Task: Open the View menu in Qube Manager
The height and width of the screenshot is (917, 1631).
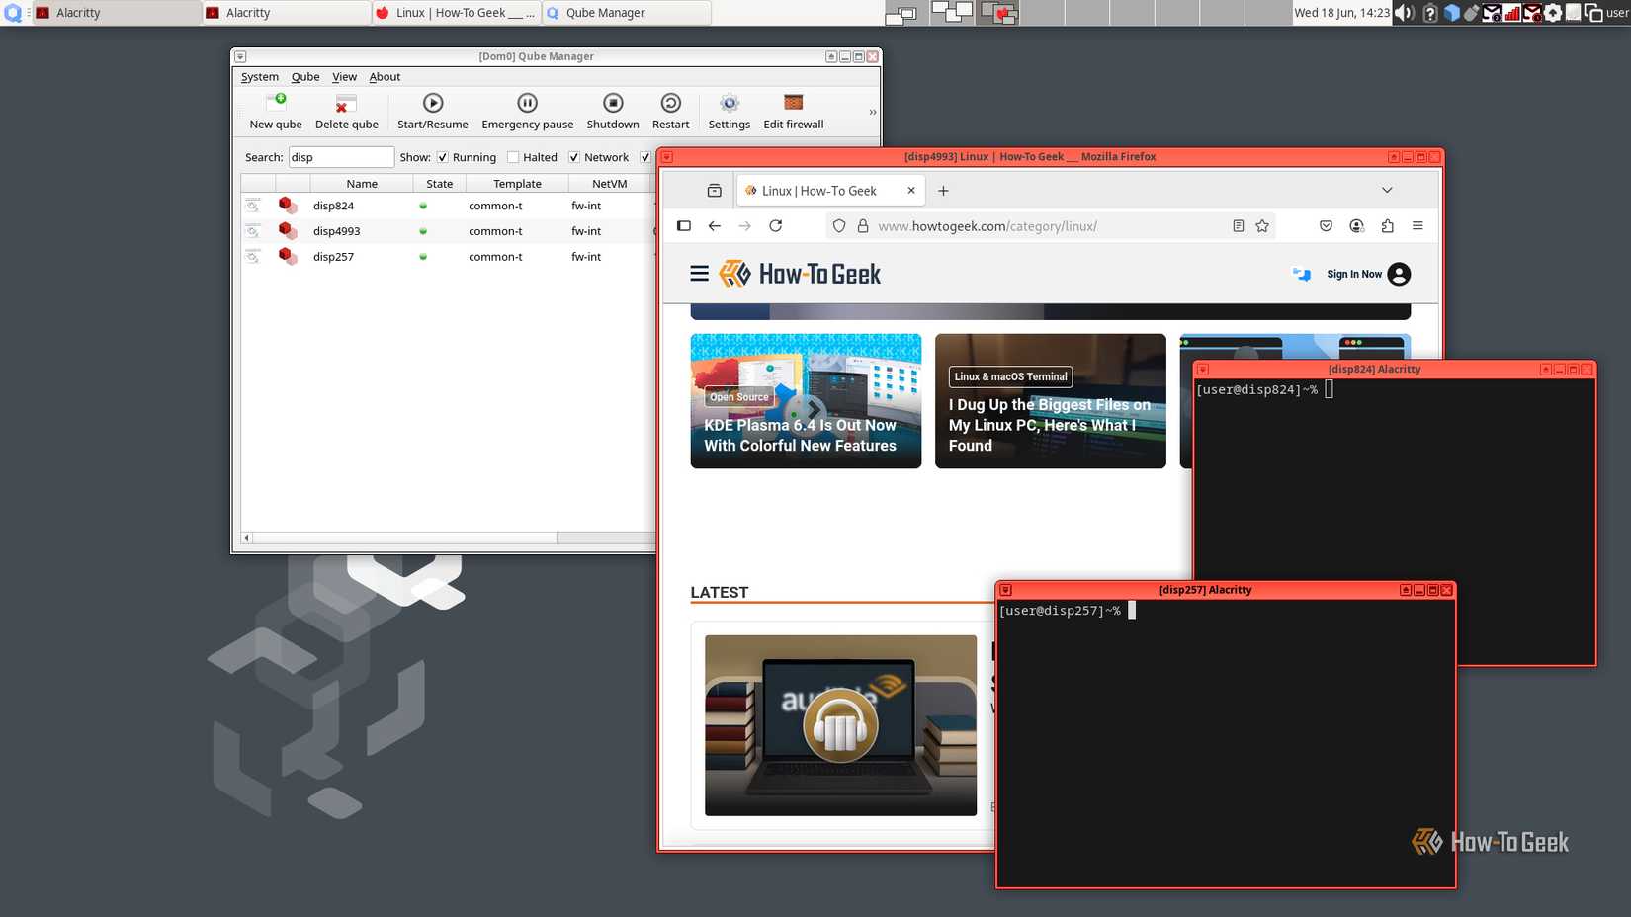Action: coord(344,76)
